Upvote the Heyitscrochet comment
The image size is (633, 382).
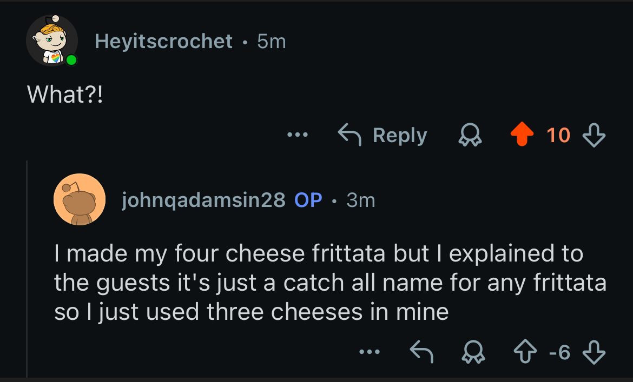pyautogui.click(x=522, y=135)
